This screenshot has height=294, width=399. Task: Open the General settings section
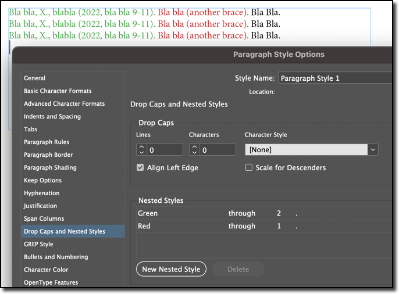click(x=35, y=78)
